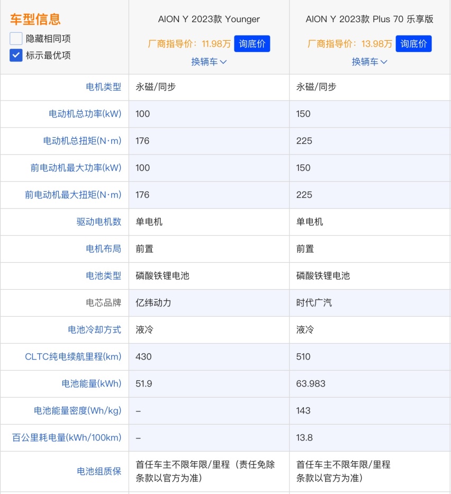Select the AION Y 2023款 Younger title
Image resolution: width=451 pixels, height=494 pixels.
tap(209, 19)
